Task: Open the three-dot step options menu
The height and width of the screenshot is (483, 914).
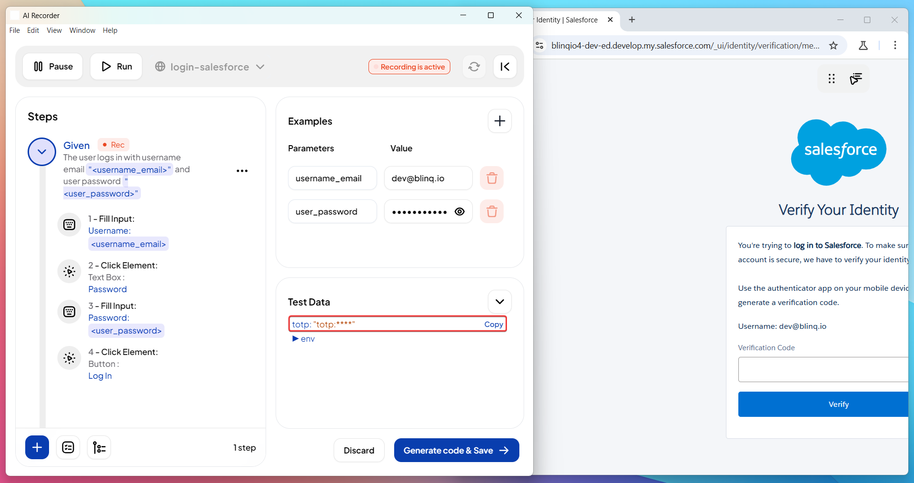Action: click(x=242, y=171)
